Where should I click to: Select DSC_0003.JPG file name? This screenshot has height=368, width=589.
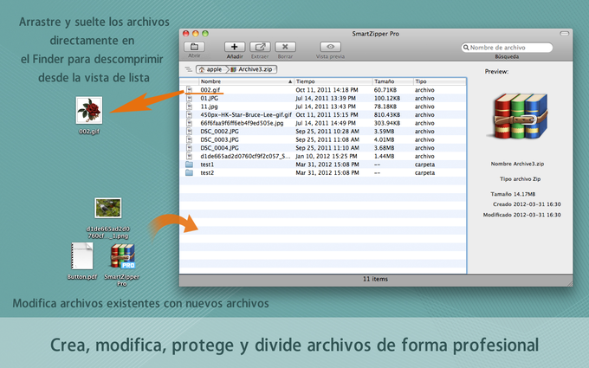tap(219, 139)
